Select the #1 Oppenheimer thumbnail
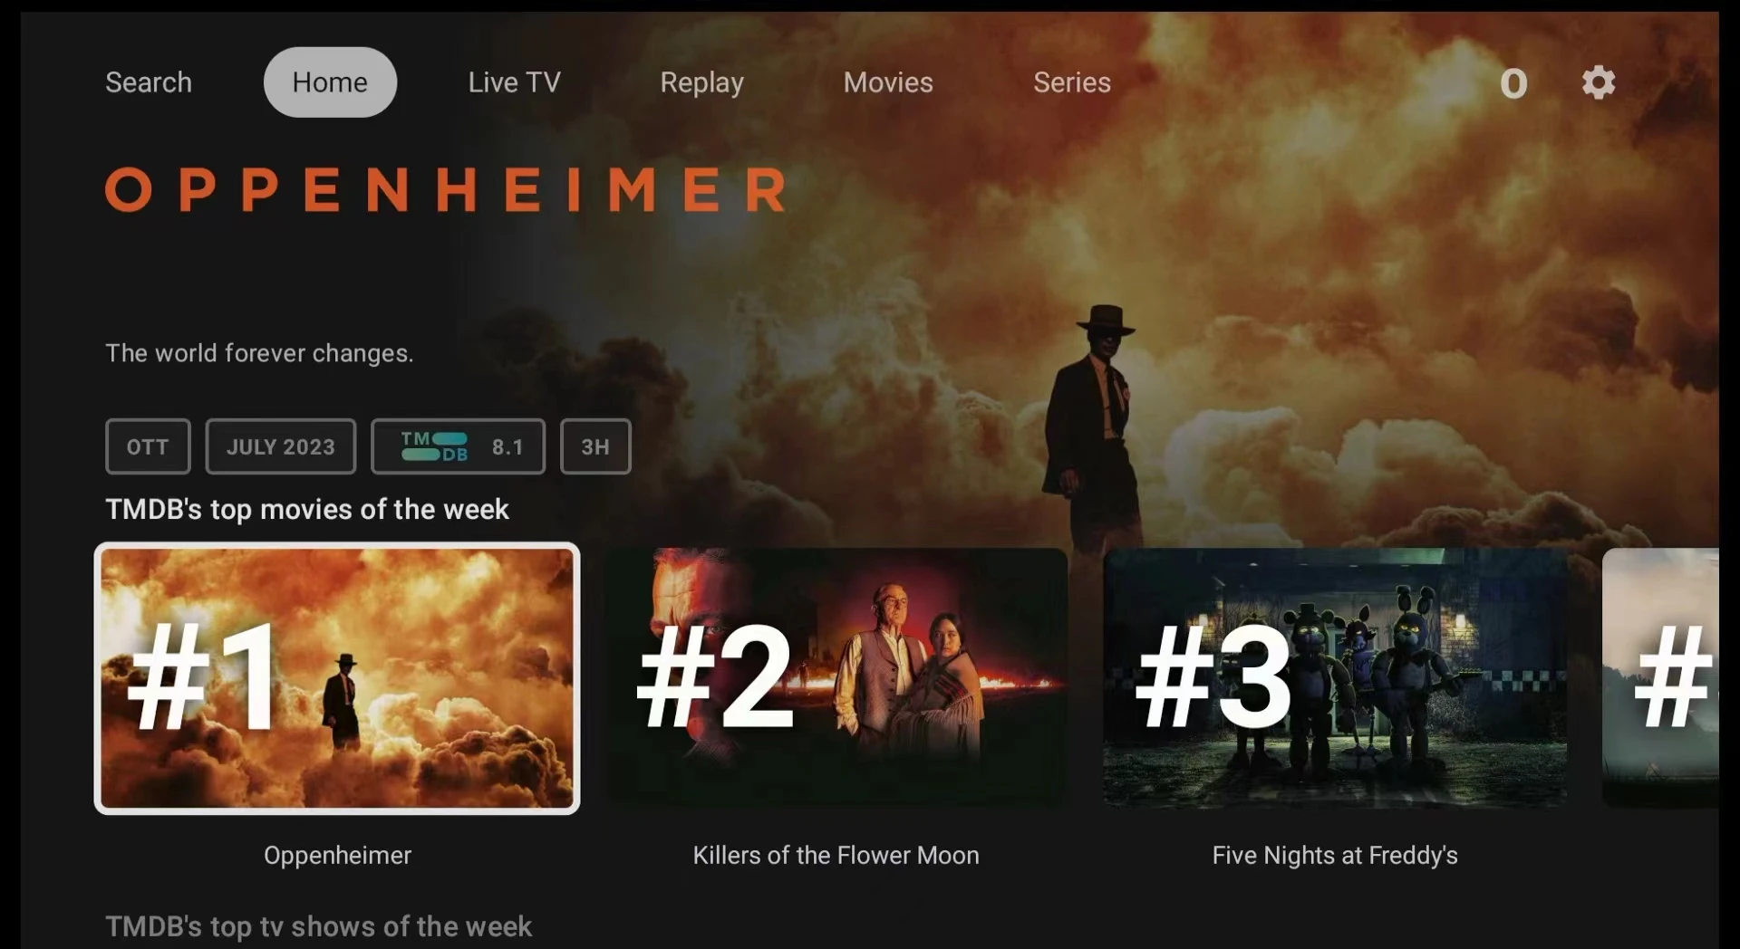Image resolution: width=1740 pixels, height=949 pixels. tap(337, 678)
